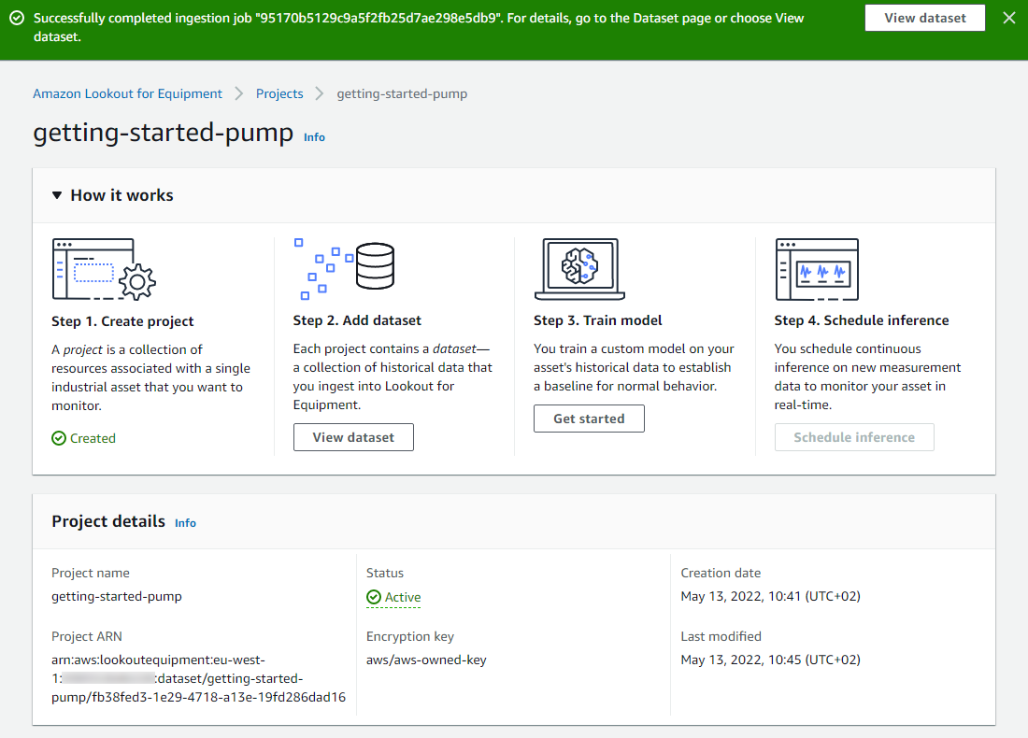Click Step 2. Add dataset heading
The height and width of the screenshot is (738, 1028).
(x=357, y=320)
